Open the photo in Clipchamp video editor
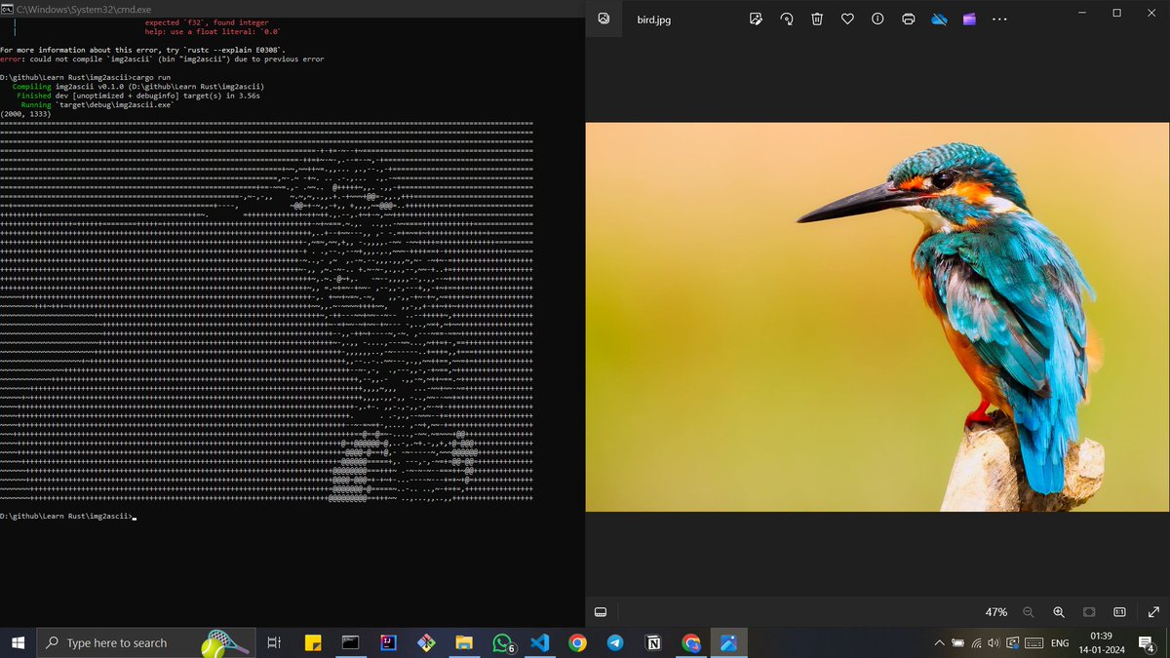The image size is (1170, 658). tap(968, 19)
